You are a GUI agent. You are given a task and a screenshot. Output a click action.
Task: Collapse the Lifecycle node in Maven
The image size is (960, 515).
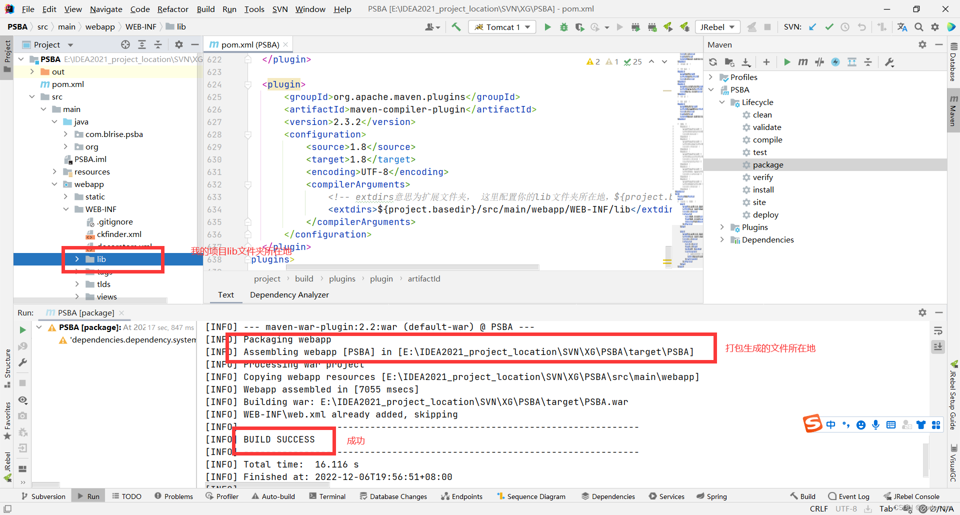coord(722,102)
